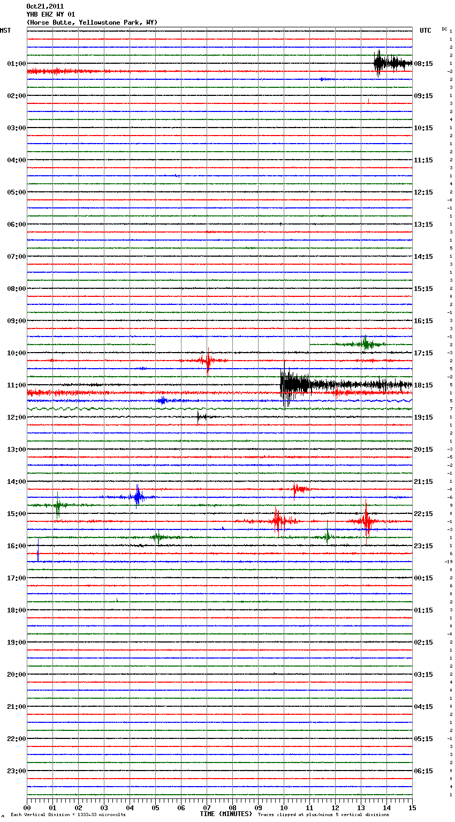
Task: Click the blue event on the 14:30 MST trace
Action: coord(138,497)
